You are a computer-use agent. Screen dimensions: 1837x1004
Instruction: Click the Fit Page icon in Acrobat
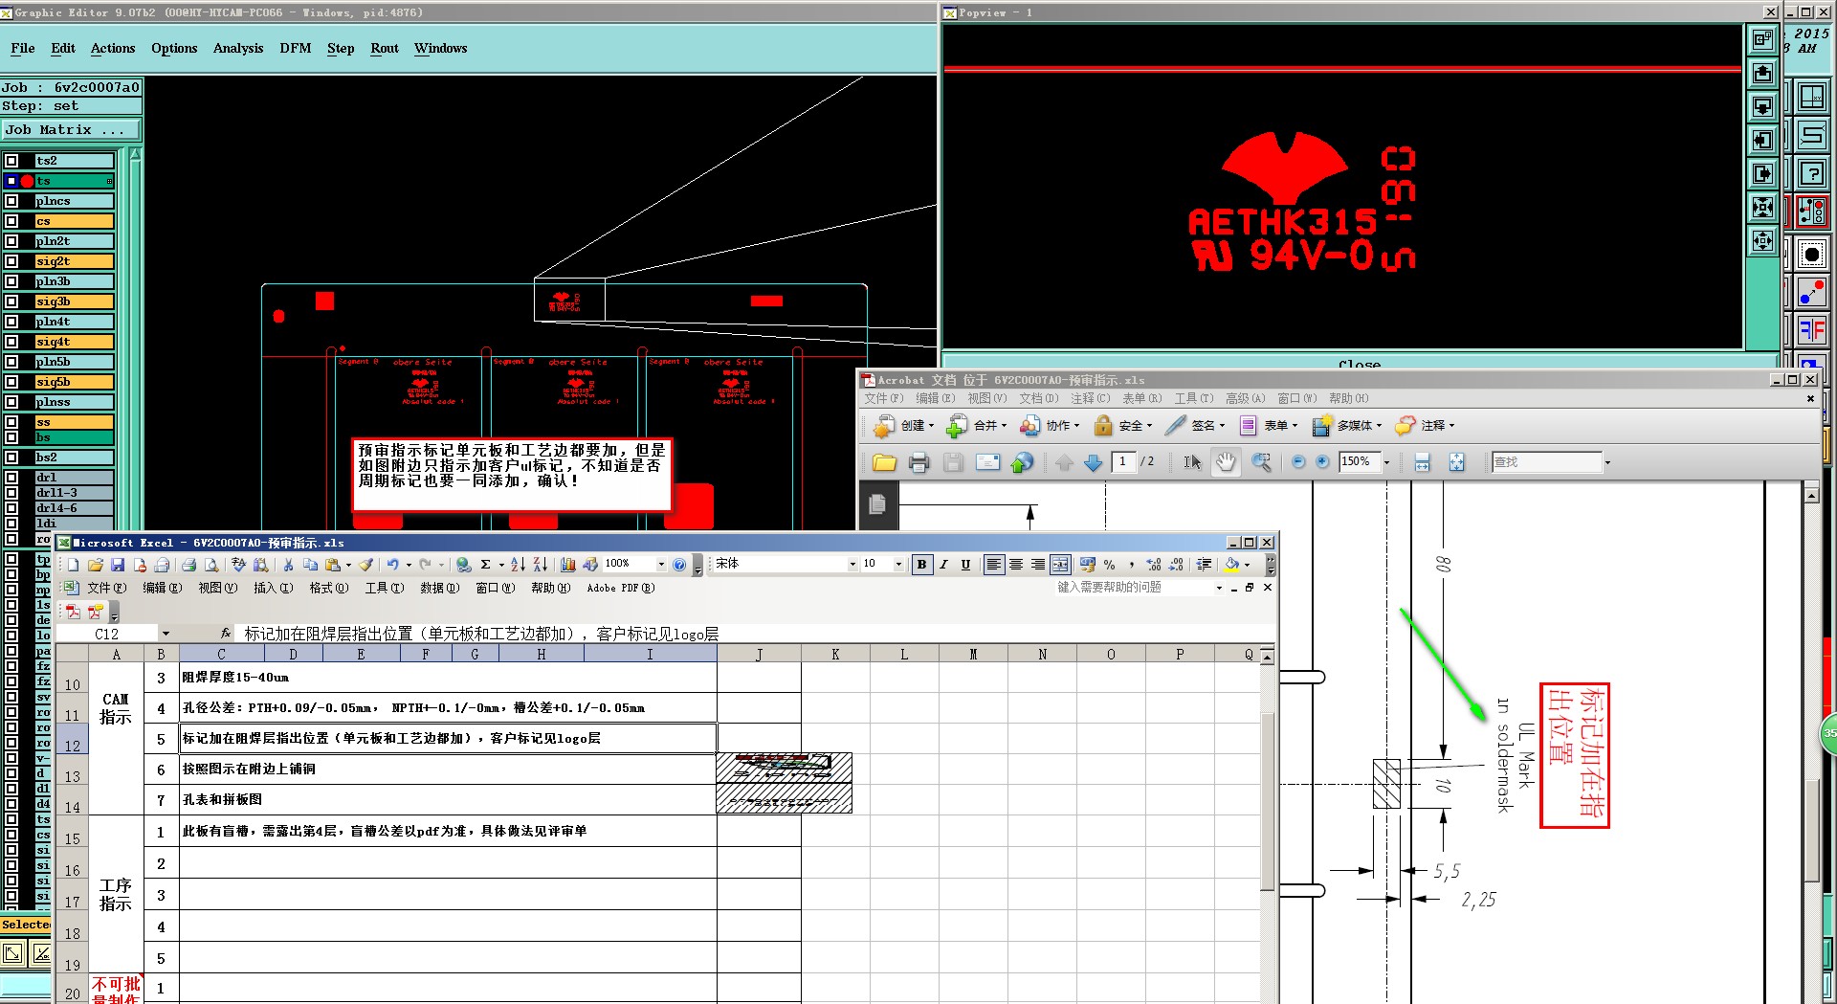(1456, 463)
